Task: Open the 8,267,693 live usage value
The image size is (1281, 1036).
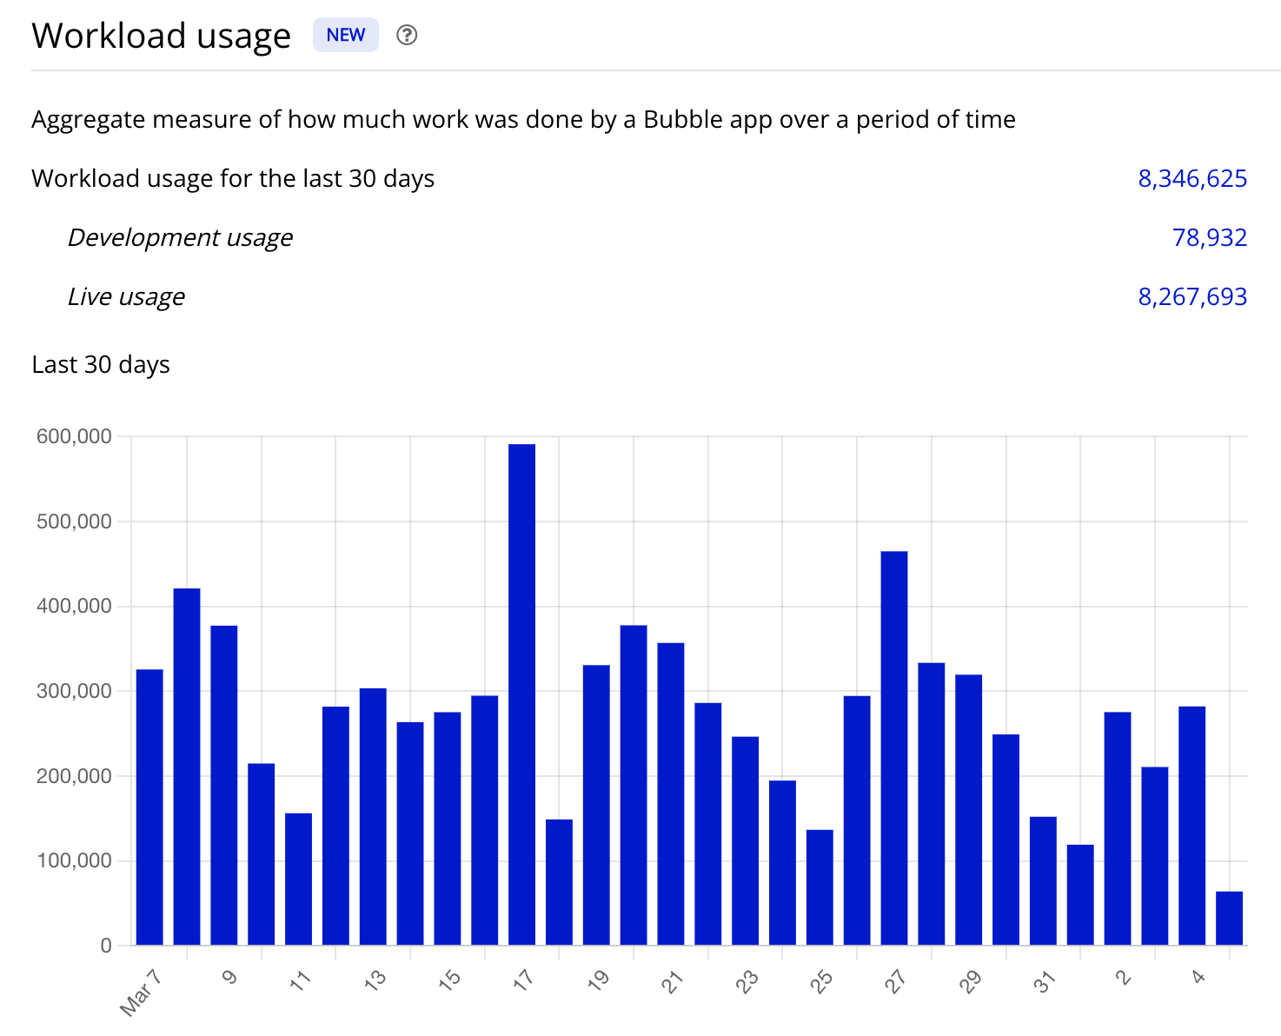Action: (1192, 296)
